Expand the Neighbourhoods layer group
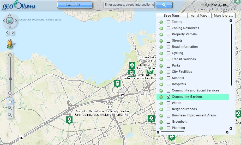Image resolution: width=241 pixels, height=145 pixels. [x=161, y=109]
